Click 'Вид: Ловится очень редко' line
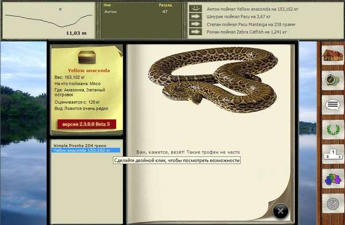Viewport: 345px width, 225px height. [81, 108]
